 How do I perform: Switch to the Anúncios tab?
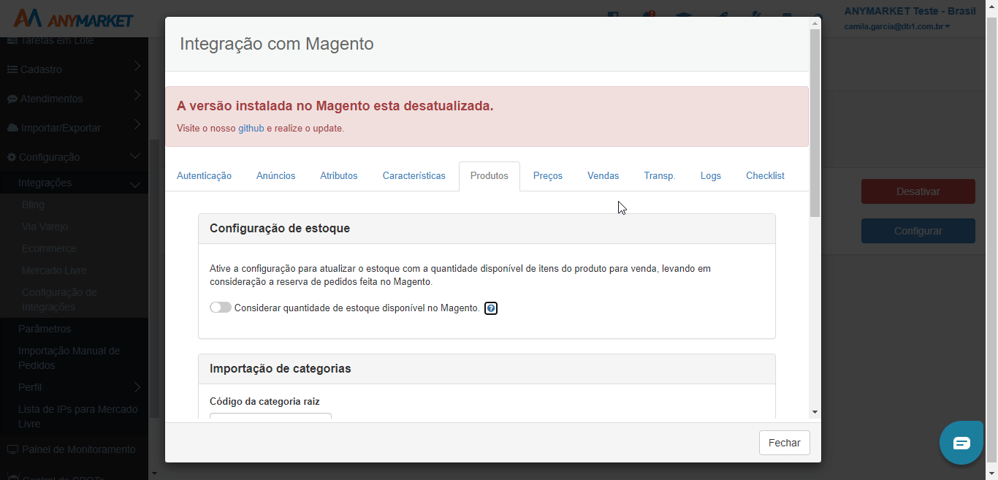coord(276,176)
